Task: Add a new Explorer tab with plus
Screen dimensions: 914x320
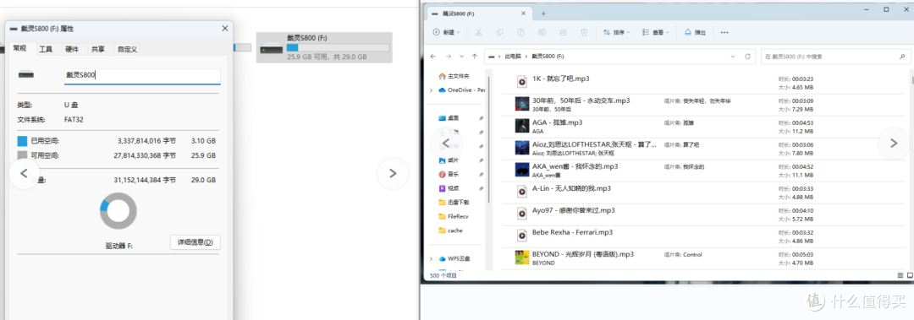Action: pos(543,14)
